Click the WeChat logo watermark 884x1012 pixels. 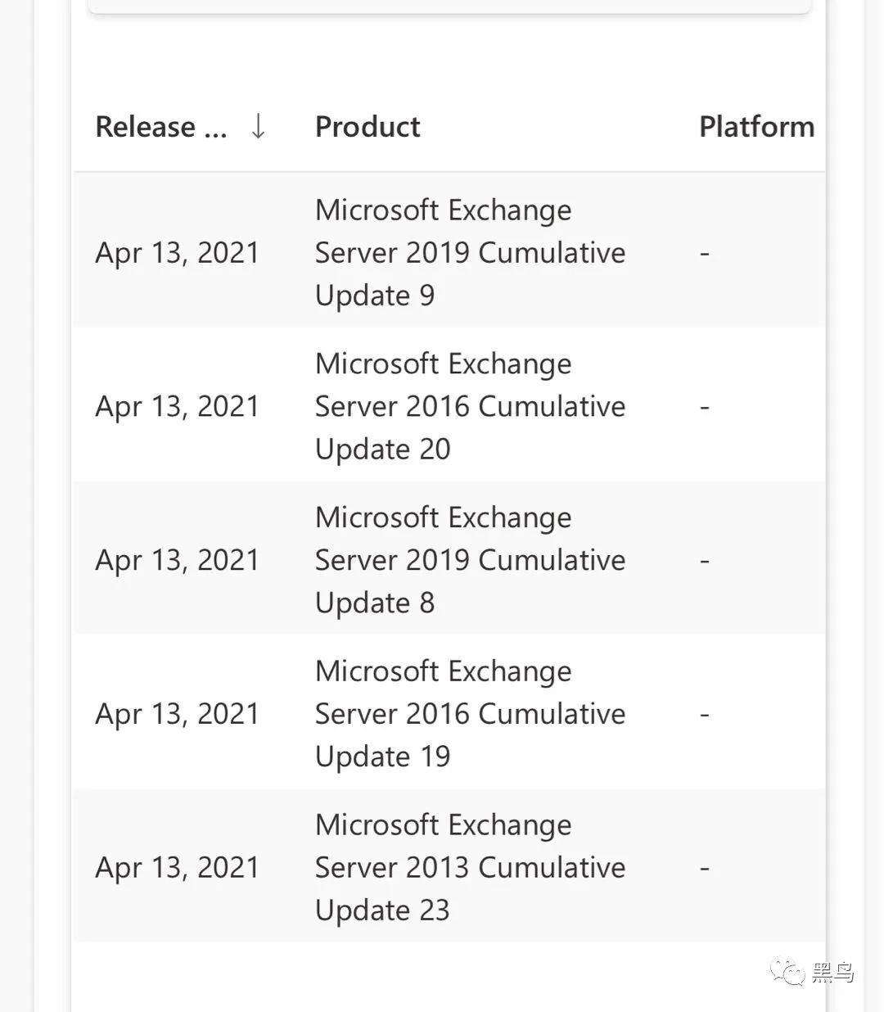pos(787,972)
